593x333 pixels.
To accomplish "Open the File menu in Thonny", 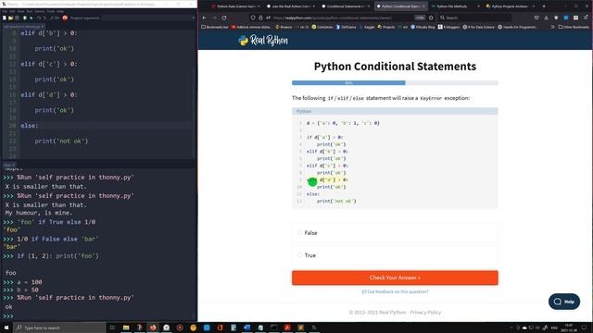I will point(5,12).
